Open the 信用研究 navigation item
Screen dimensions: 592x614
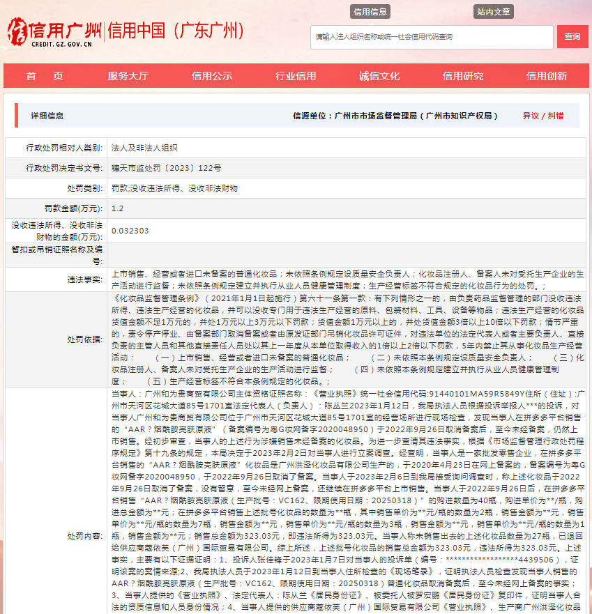point(463,76)
